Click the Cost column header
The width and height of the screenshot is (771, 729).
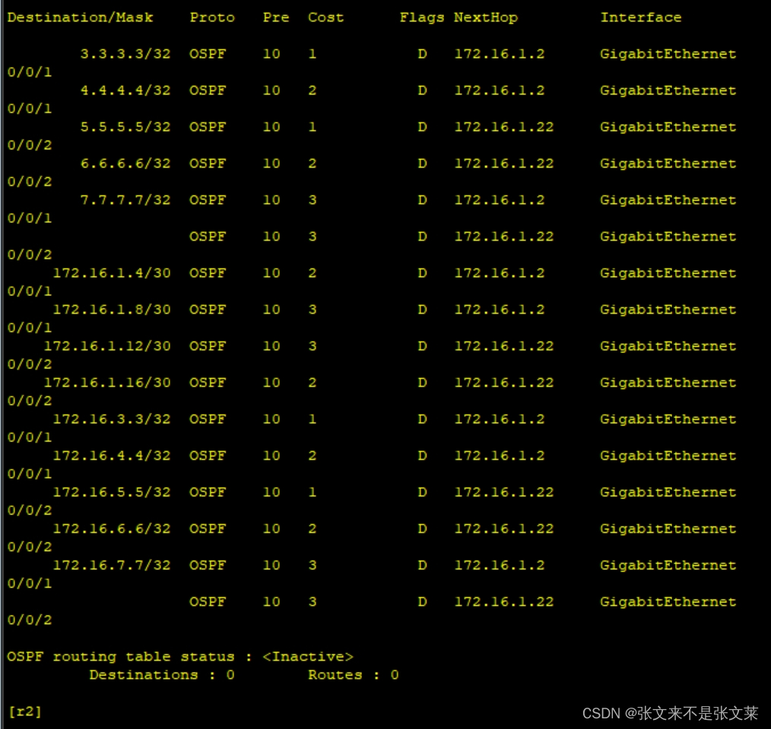click(x=325, y=17)
